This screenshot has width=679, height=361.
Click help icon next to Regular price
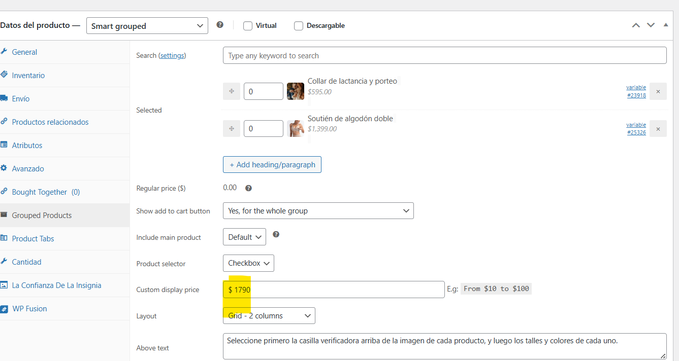[x=248, y=188]
